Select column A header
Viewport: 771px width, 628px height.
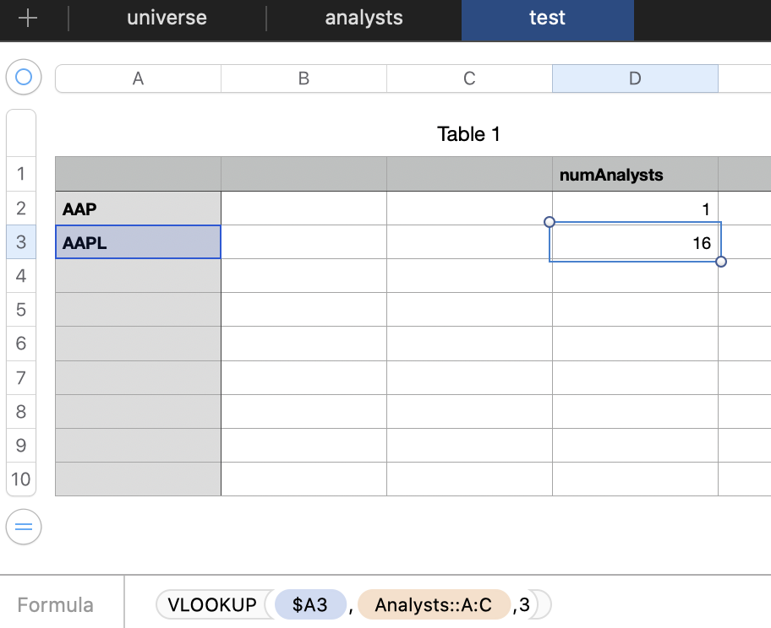point(138,78)
